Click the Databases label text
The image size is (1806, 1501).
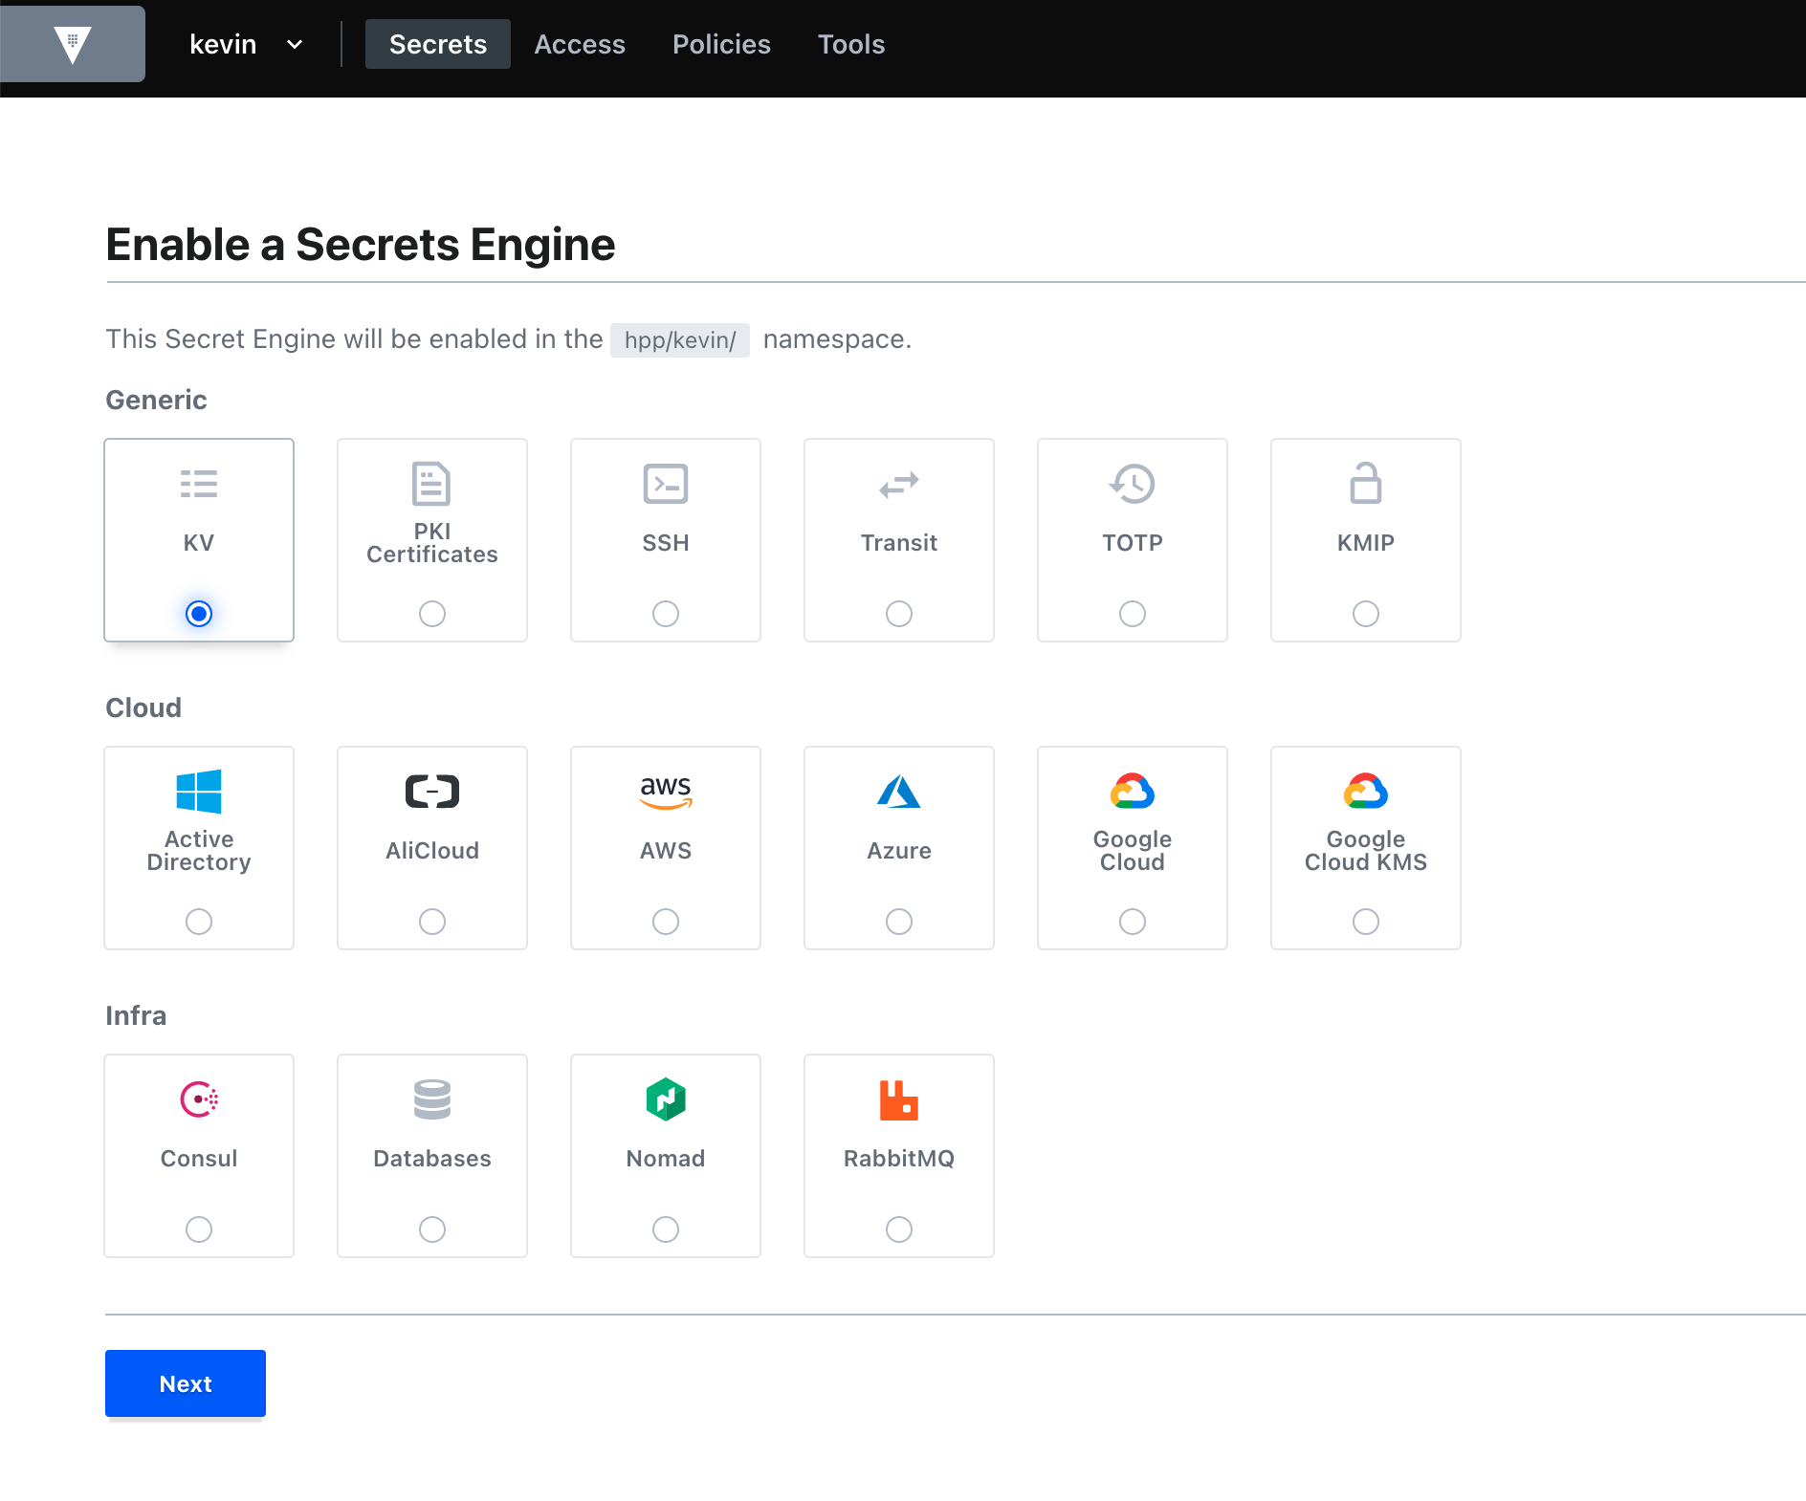[x=432, y=1159]
